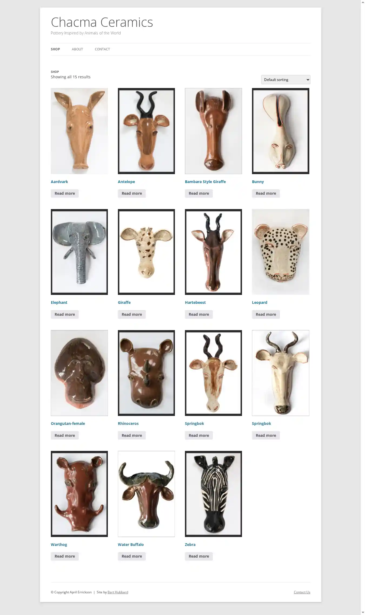Open the Aardvark mask product image

click(x=79, y=131)
